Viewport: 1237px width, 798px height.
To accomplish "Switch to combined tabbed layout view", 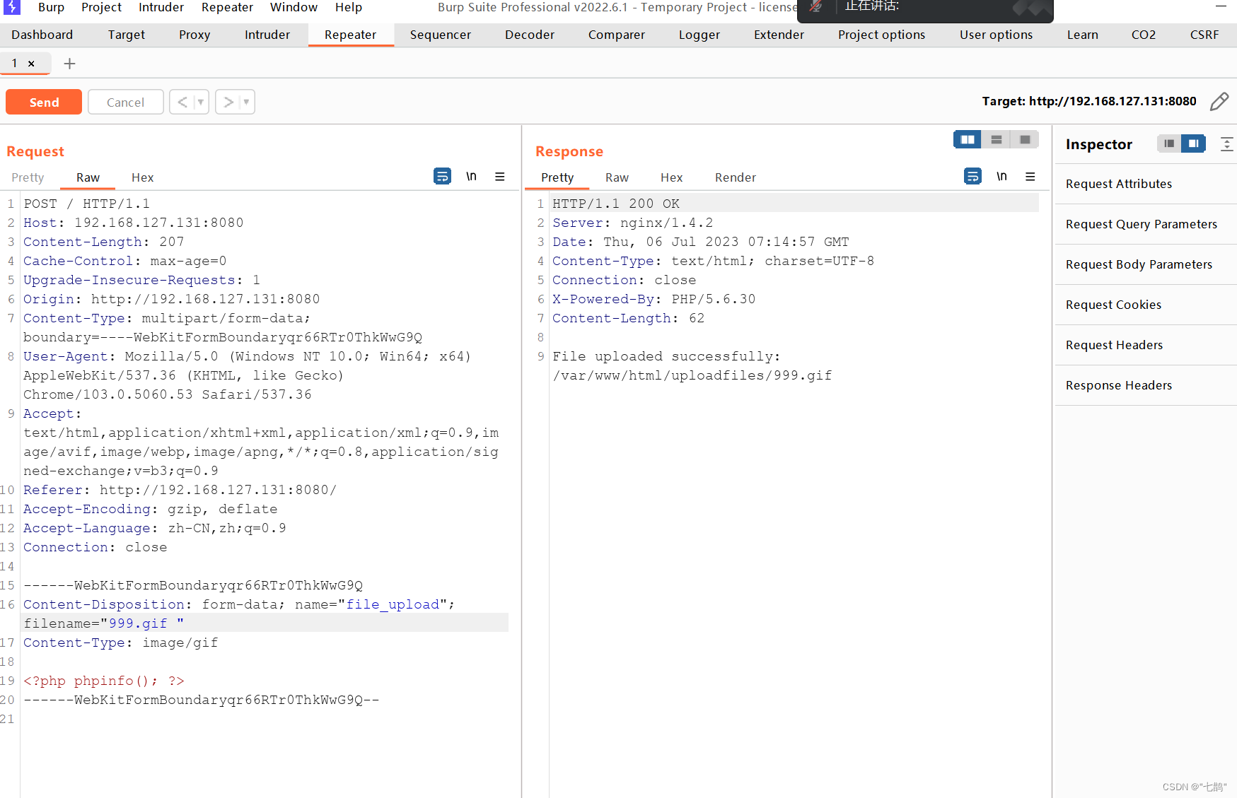I will 1025,139.
